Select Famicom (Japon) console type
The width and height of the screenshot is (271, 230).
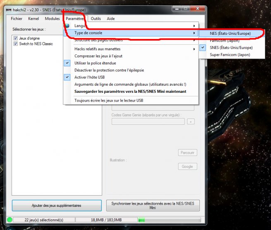click(232, 41)
